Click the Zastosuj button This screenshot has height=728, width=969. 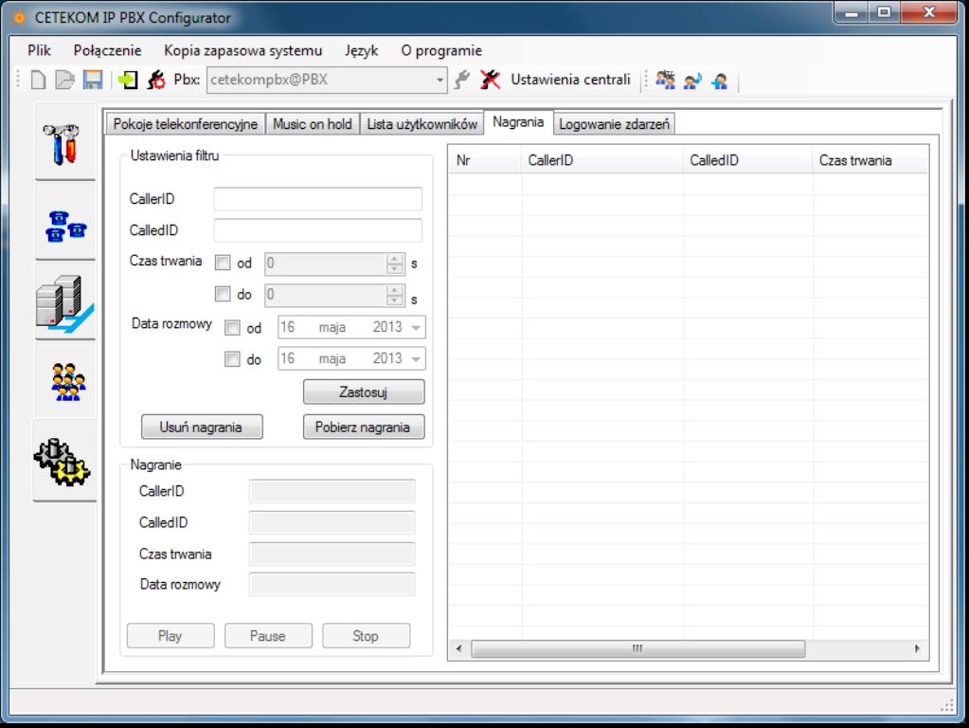[364, 392]
